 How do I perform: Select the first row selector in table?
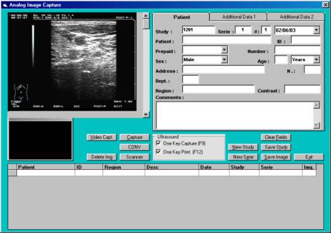coord(13,173)
